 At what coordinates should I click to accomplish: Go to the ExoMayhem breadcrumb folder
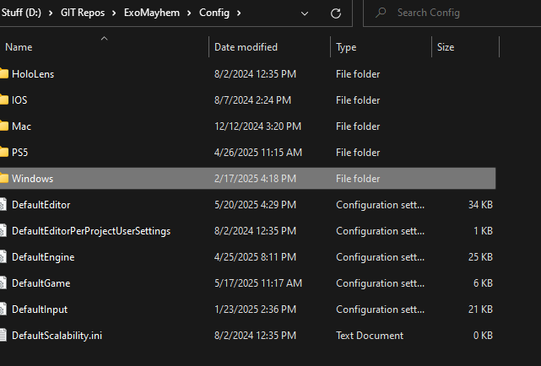[x=151, y=13]
